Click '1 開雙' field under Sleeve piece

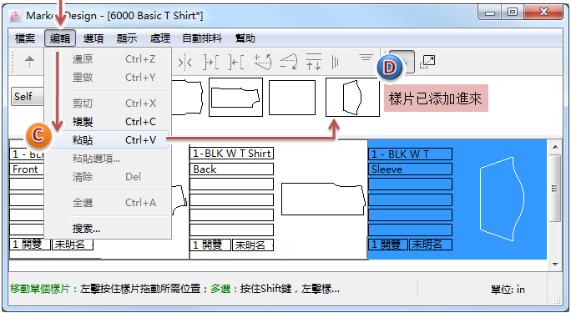[388, 245]
